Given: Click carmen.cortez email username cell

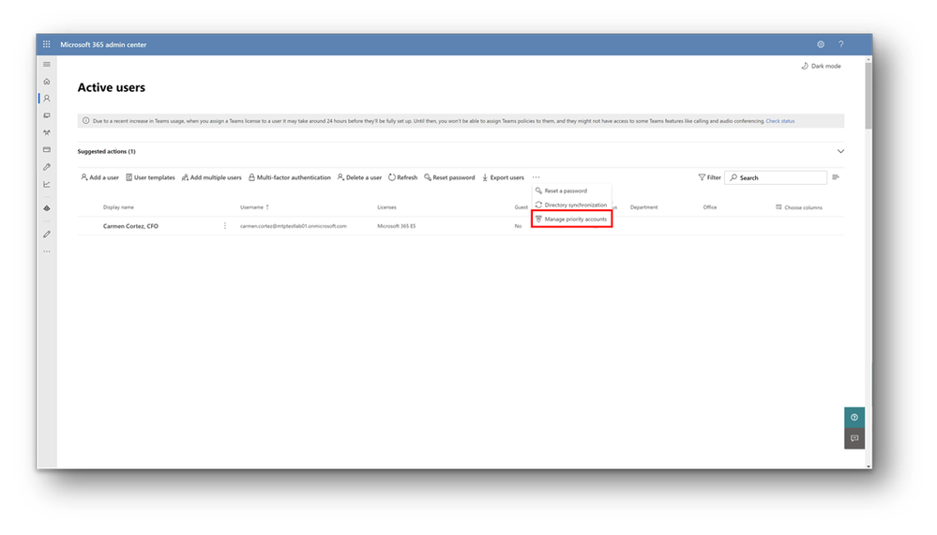Looking at the screenshot, I should pyautogui.click(x=294, y=226).
